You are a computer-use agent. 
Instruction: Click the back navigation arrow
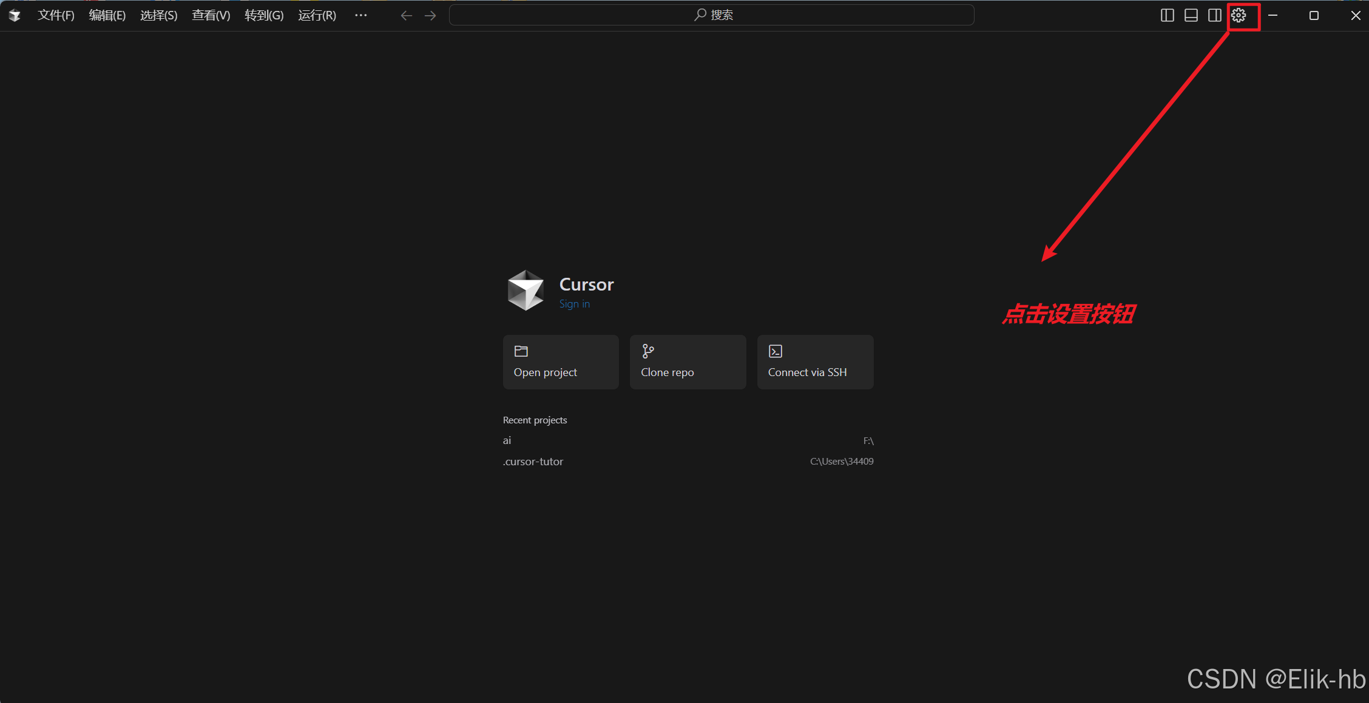click(x=406, y=16)
